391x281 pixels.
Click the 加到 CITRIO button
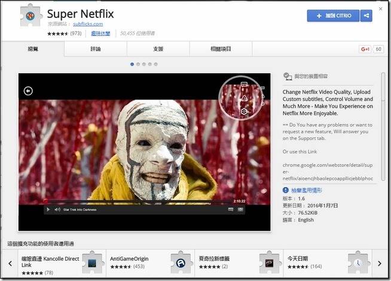coord(333,16)
